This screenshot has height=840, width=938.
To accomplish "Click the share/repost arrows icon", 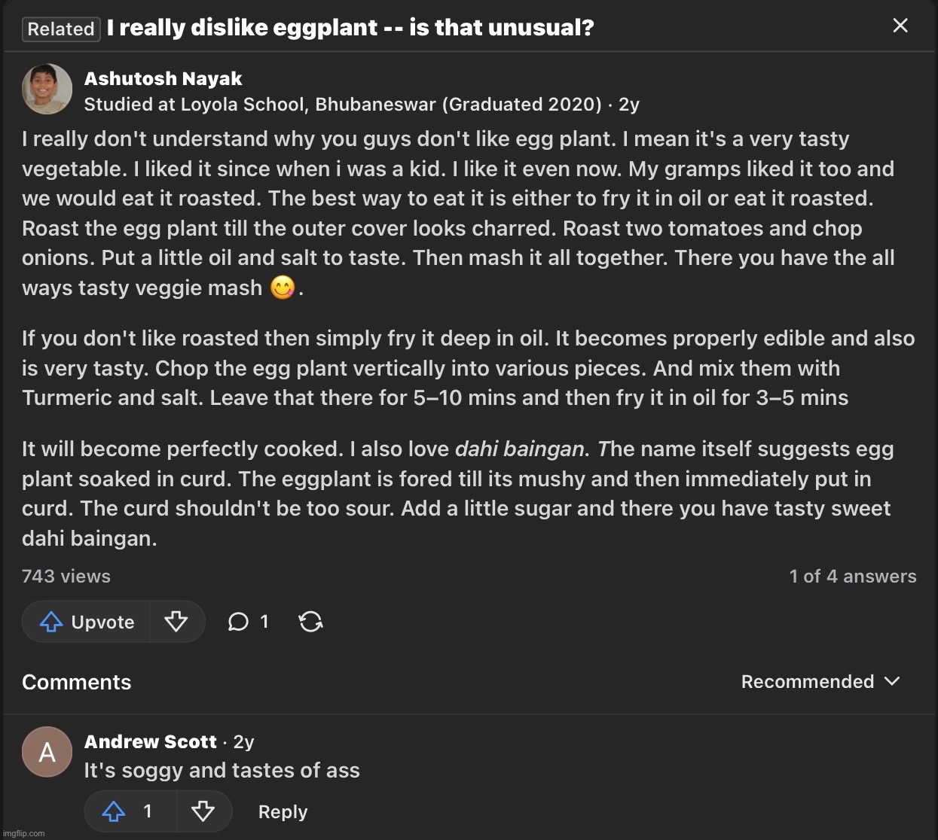I will (x=310, y=622).
